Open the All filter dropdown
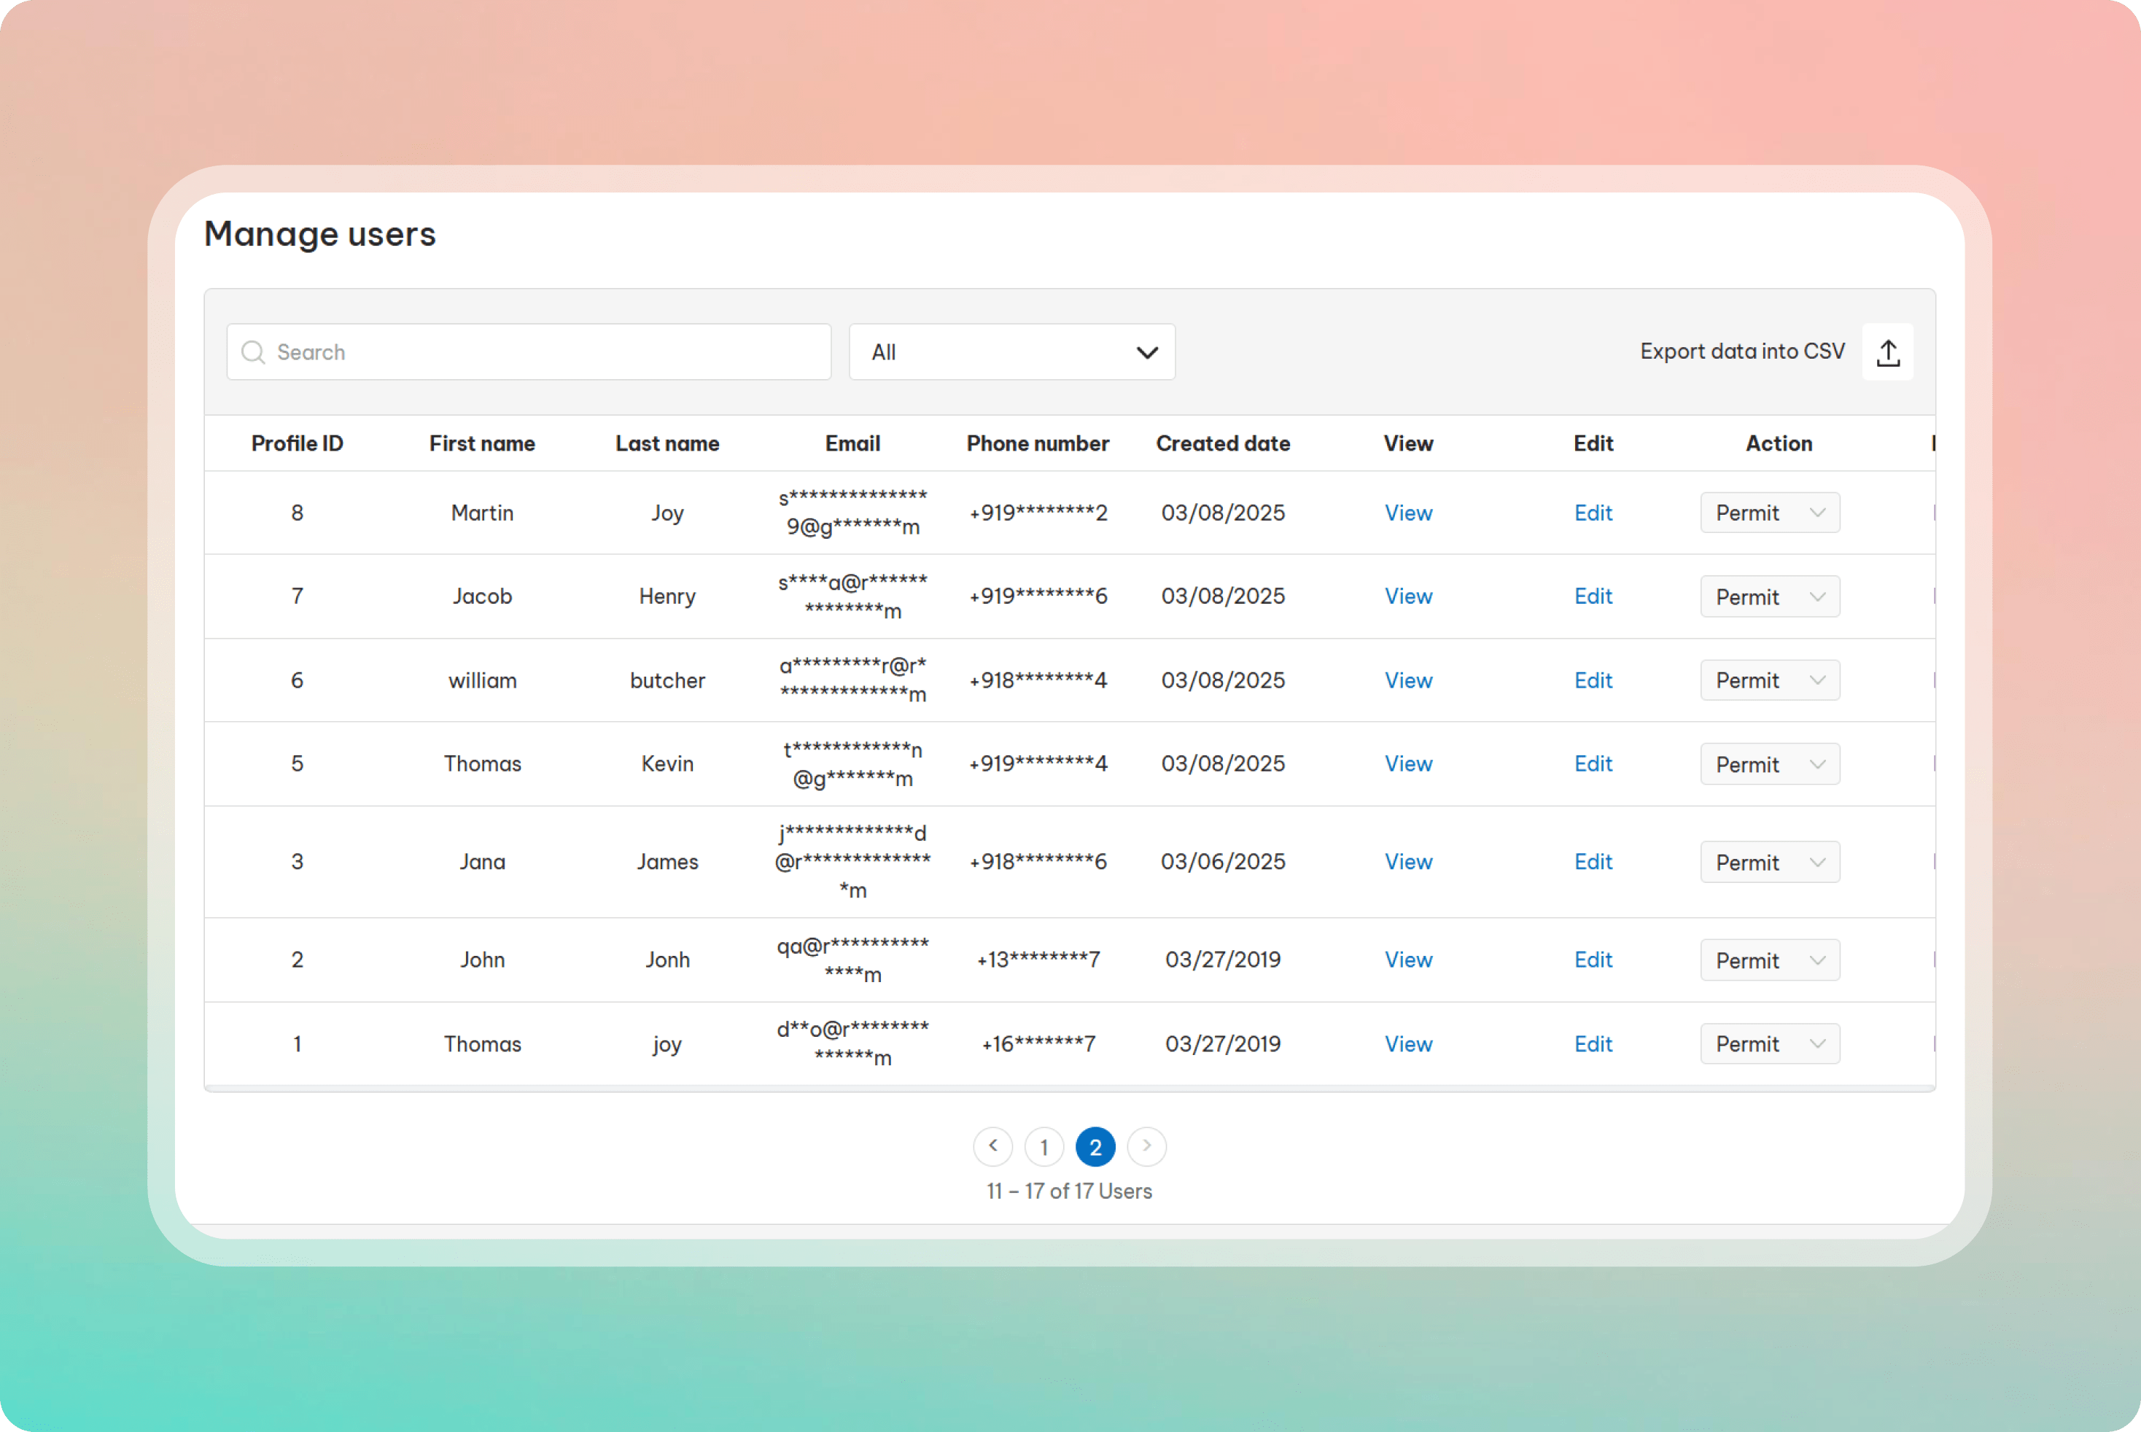2141x1432 pixels. pyautogui.click(x=1012, y=351)
